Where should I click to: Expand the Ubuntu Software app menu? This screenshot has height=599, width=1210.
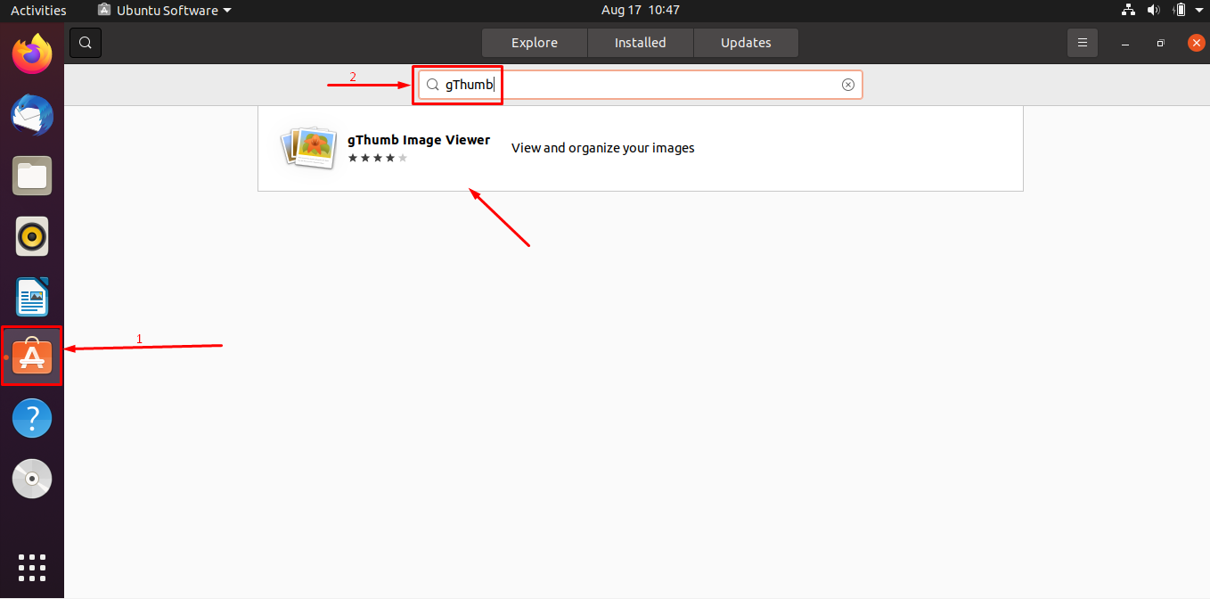click(x=165, y=10)
